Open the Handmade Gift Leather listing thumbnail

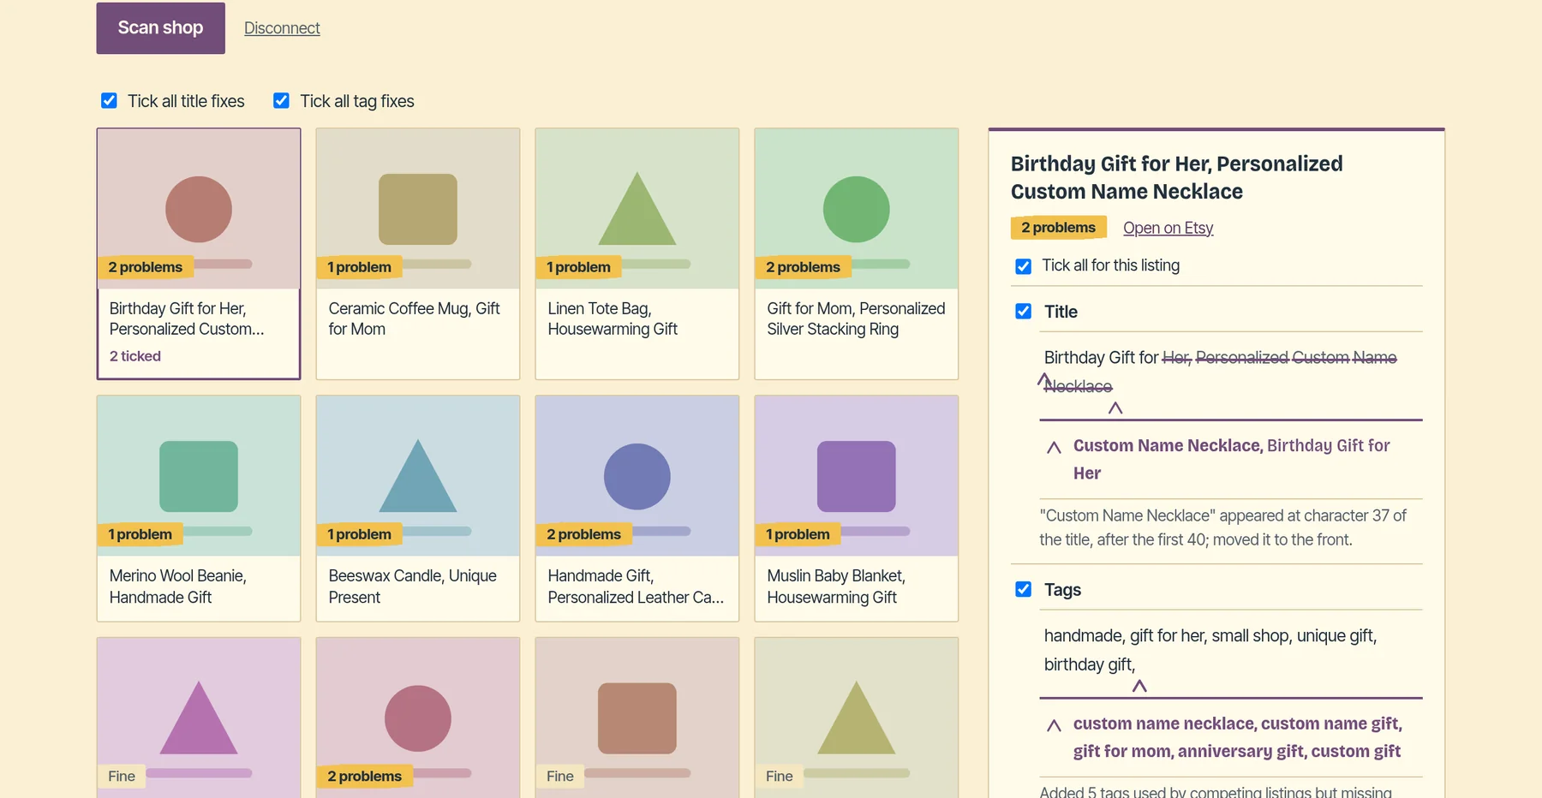coord(637,476)
